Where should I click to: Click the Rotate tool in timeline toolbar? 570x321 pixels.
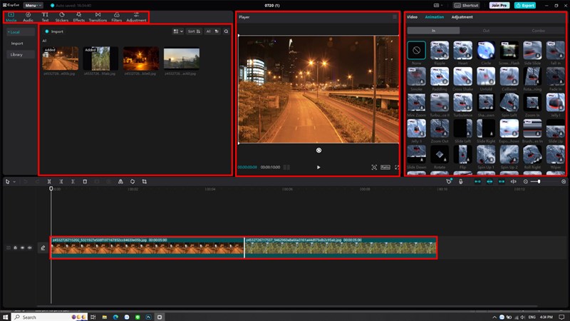133,182
